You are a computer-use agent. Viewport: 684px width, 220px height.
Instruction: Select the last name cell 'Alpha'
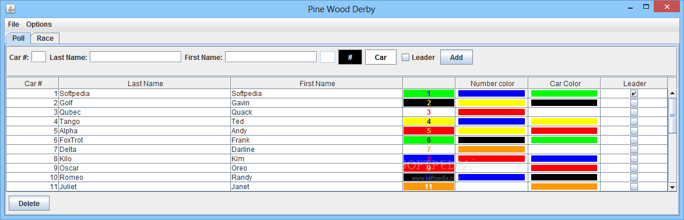(x=145, y=131)
